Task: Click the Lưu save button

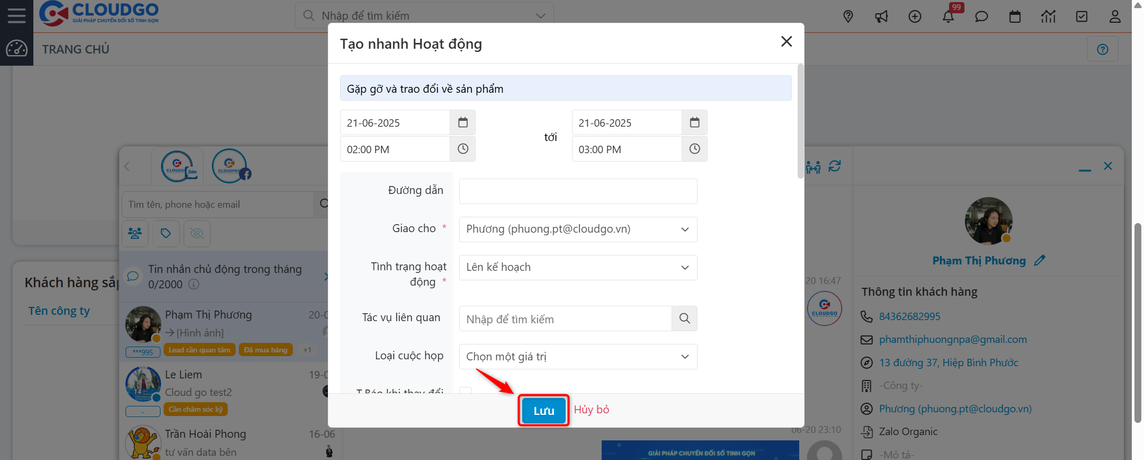Action: coord(543,411)
